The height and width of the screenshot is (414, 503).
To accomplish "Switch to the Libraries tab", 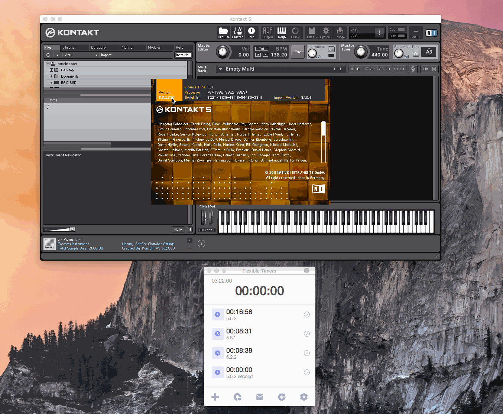I will point(75,48).
